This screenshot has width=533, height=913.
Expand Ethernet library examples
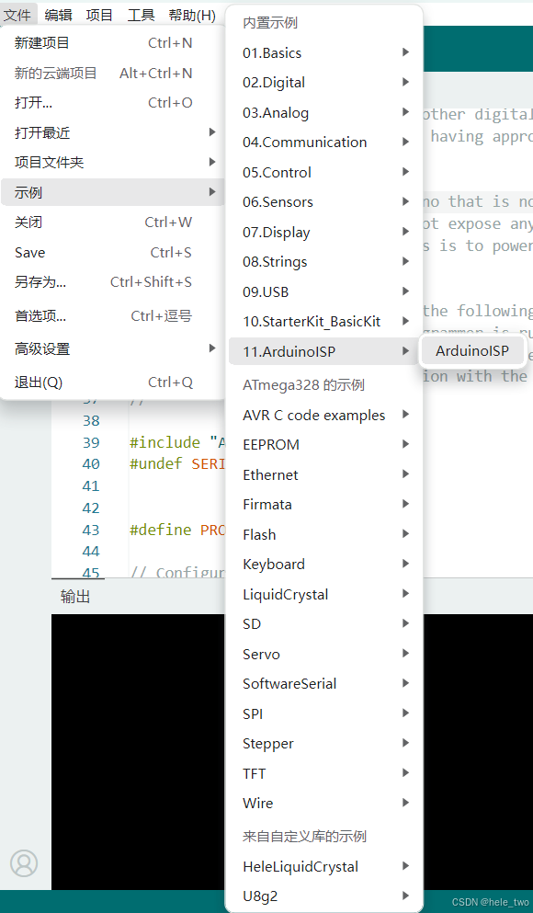[324, 475]
